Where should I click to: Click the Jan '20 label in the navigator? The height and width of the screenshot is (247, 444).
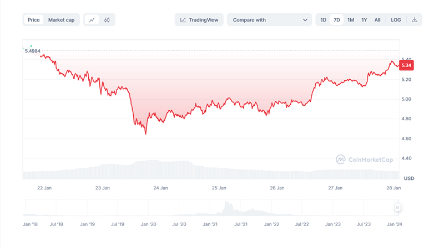(x=148, y=224)
